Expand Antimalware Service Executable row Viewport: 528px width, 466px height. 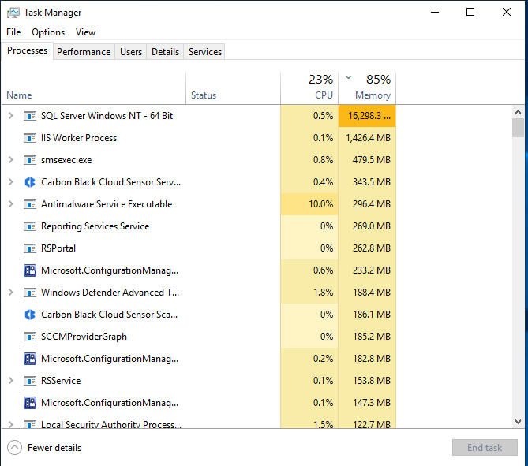[11, 204]
